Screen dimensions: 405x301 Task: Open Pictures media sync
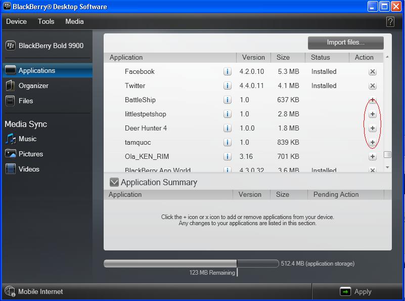coord(31,154)
